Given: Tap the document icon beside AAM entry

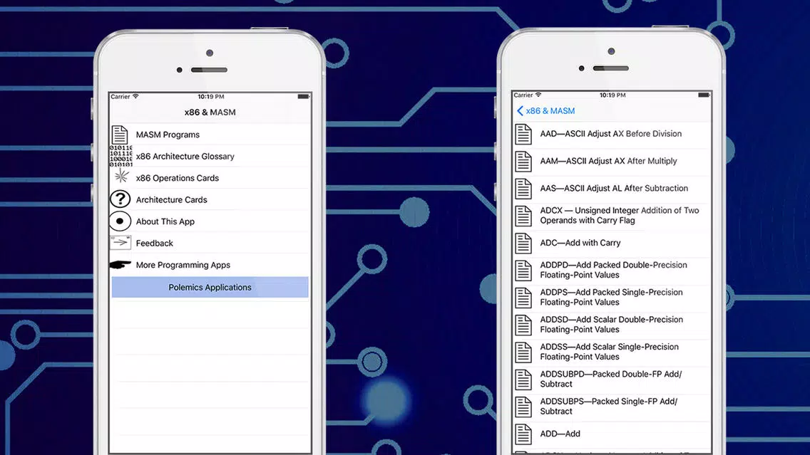Looking at the screenshot, I should coord(523,162).
